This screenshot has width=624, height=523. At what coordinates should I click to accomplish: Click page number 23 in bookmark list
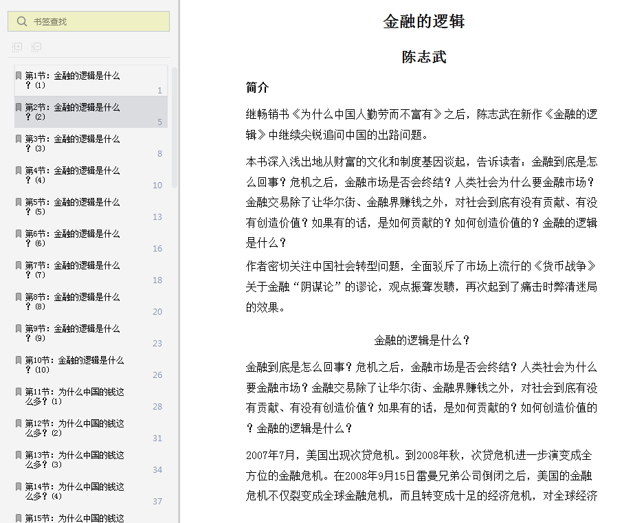click(157, 344)
